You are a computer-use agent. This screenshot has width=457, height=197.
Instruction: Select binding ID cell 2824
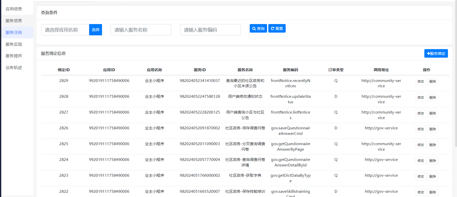64,159
